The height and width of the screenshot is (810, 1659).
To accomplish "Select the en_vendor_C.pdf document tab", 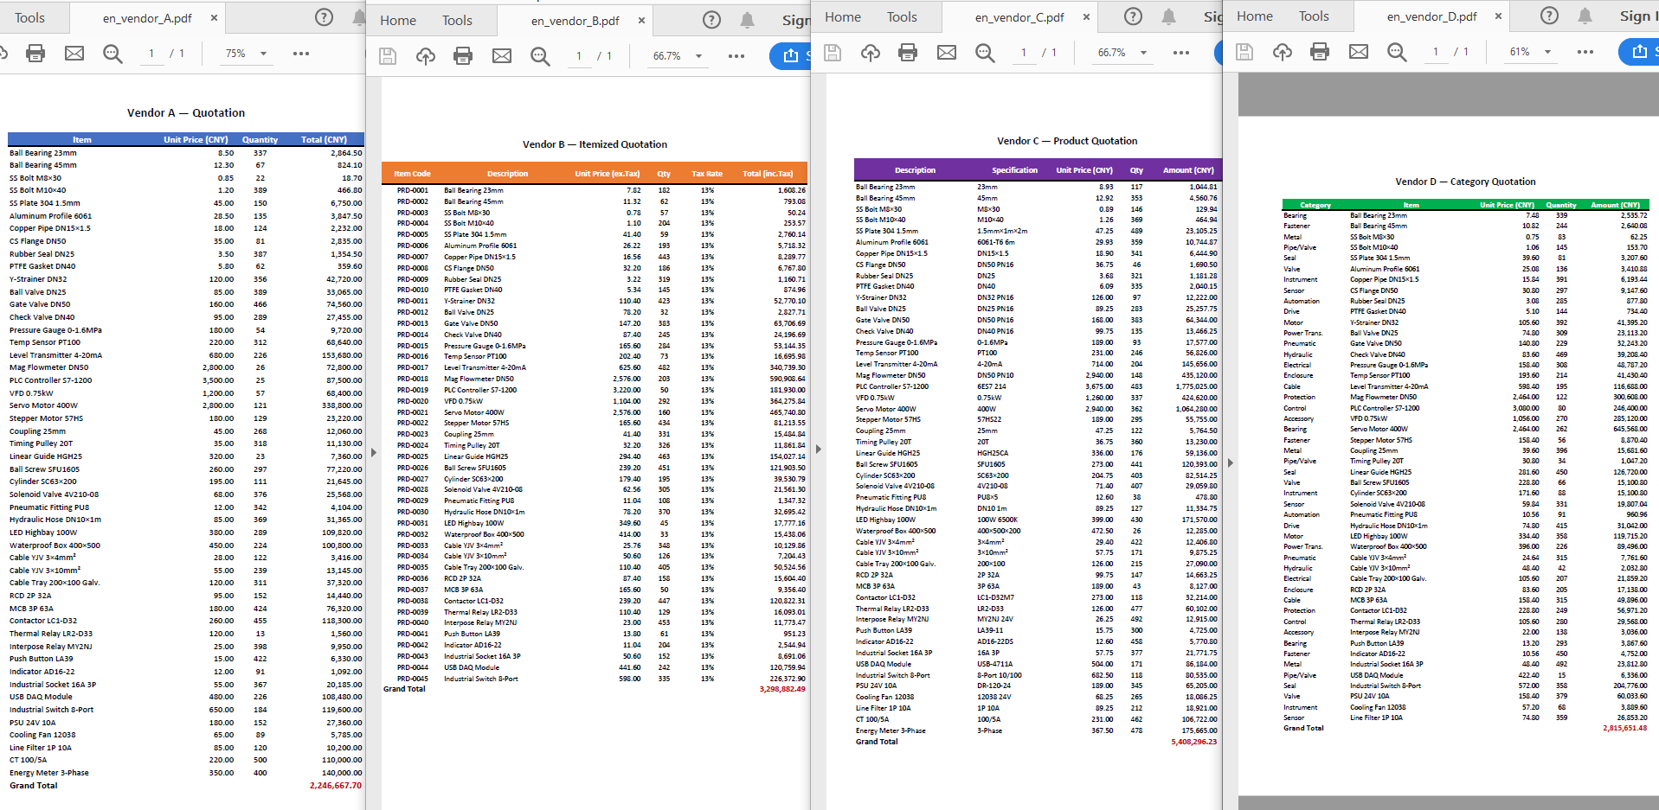I will (x=1019, y=17).
